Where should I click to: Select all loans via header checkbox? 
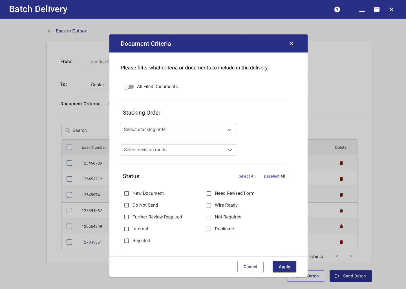pyautogui.click(x=69, y=147)
